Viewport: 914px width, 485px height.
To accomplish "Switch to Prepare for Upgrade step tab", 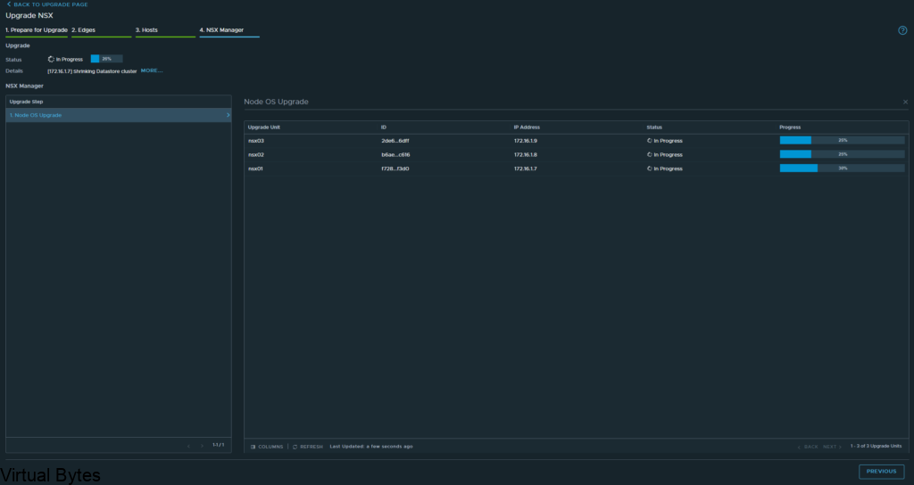I will 37,30.
